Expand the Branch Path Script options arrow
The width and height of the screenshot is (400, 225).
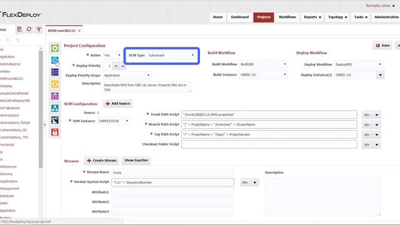pos(376,125)
